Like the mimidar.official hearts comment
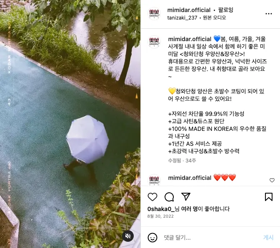The image size is (280, 248). (272, 180)
